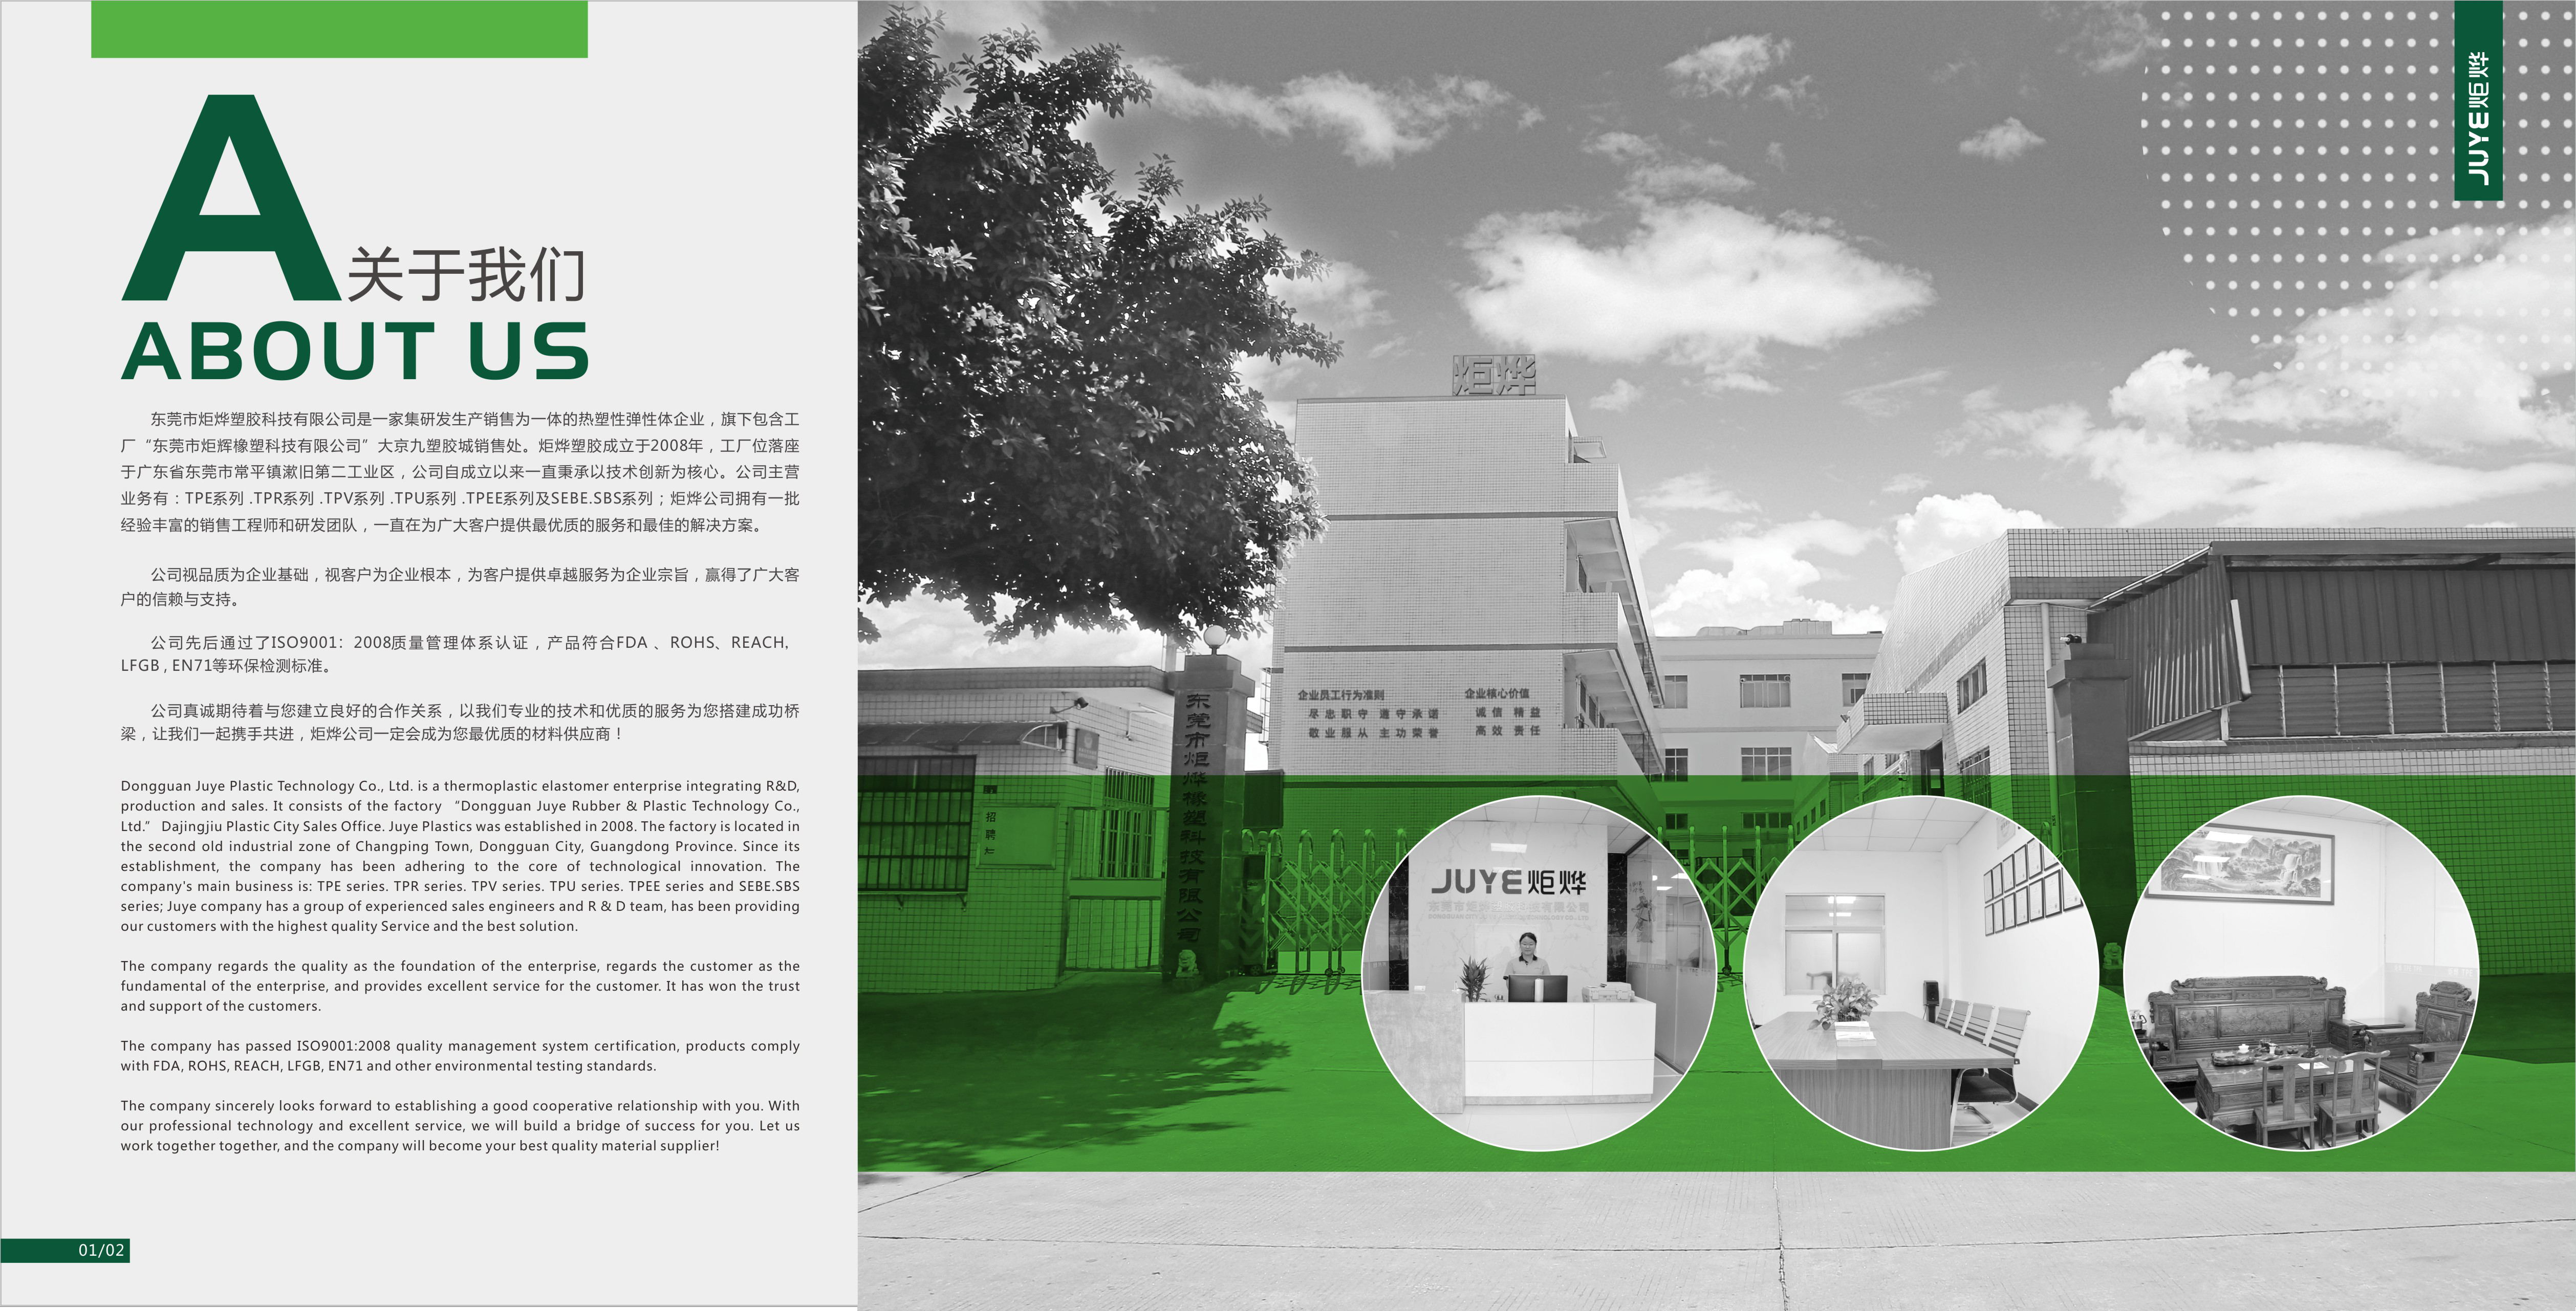Click the English ISO9001:2008 certification paragraph
This screenshot has width=2576, height=1311.
coord(460,1055)
